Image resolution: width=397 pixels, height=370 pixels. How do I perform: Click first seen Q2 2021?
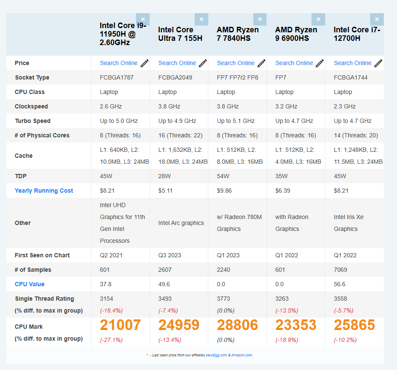(x=111, y=255)
